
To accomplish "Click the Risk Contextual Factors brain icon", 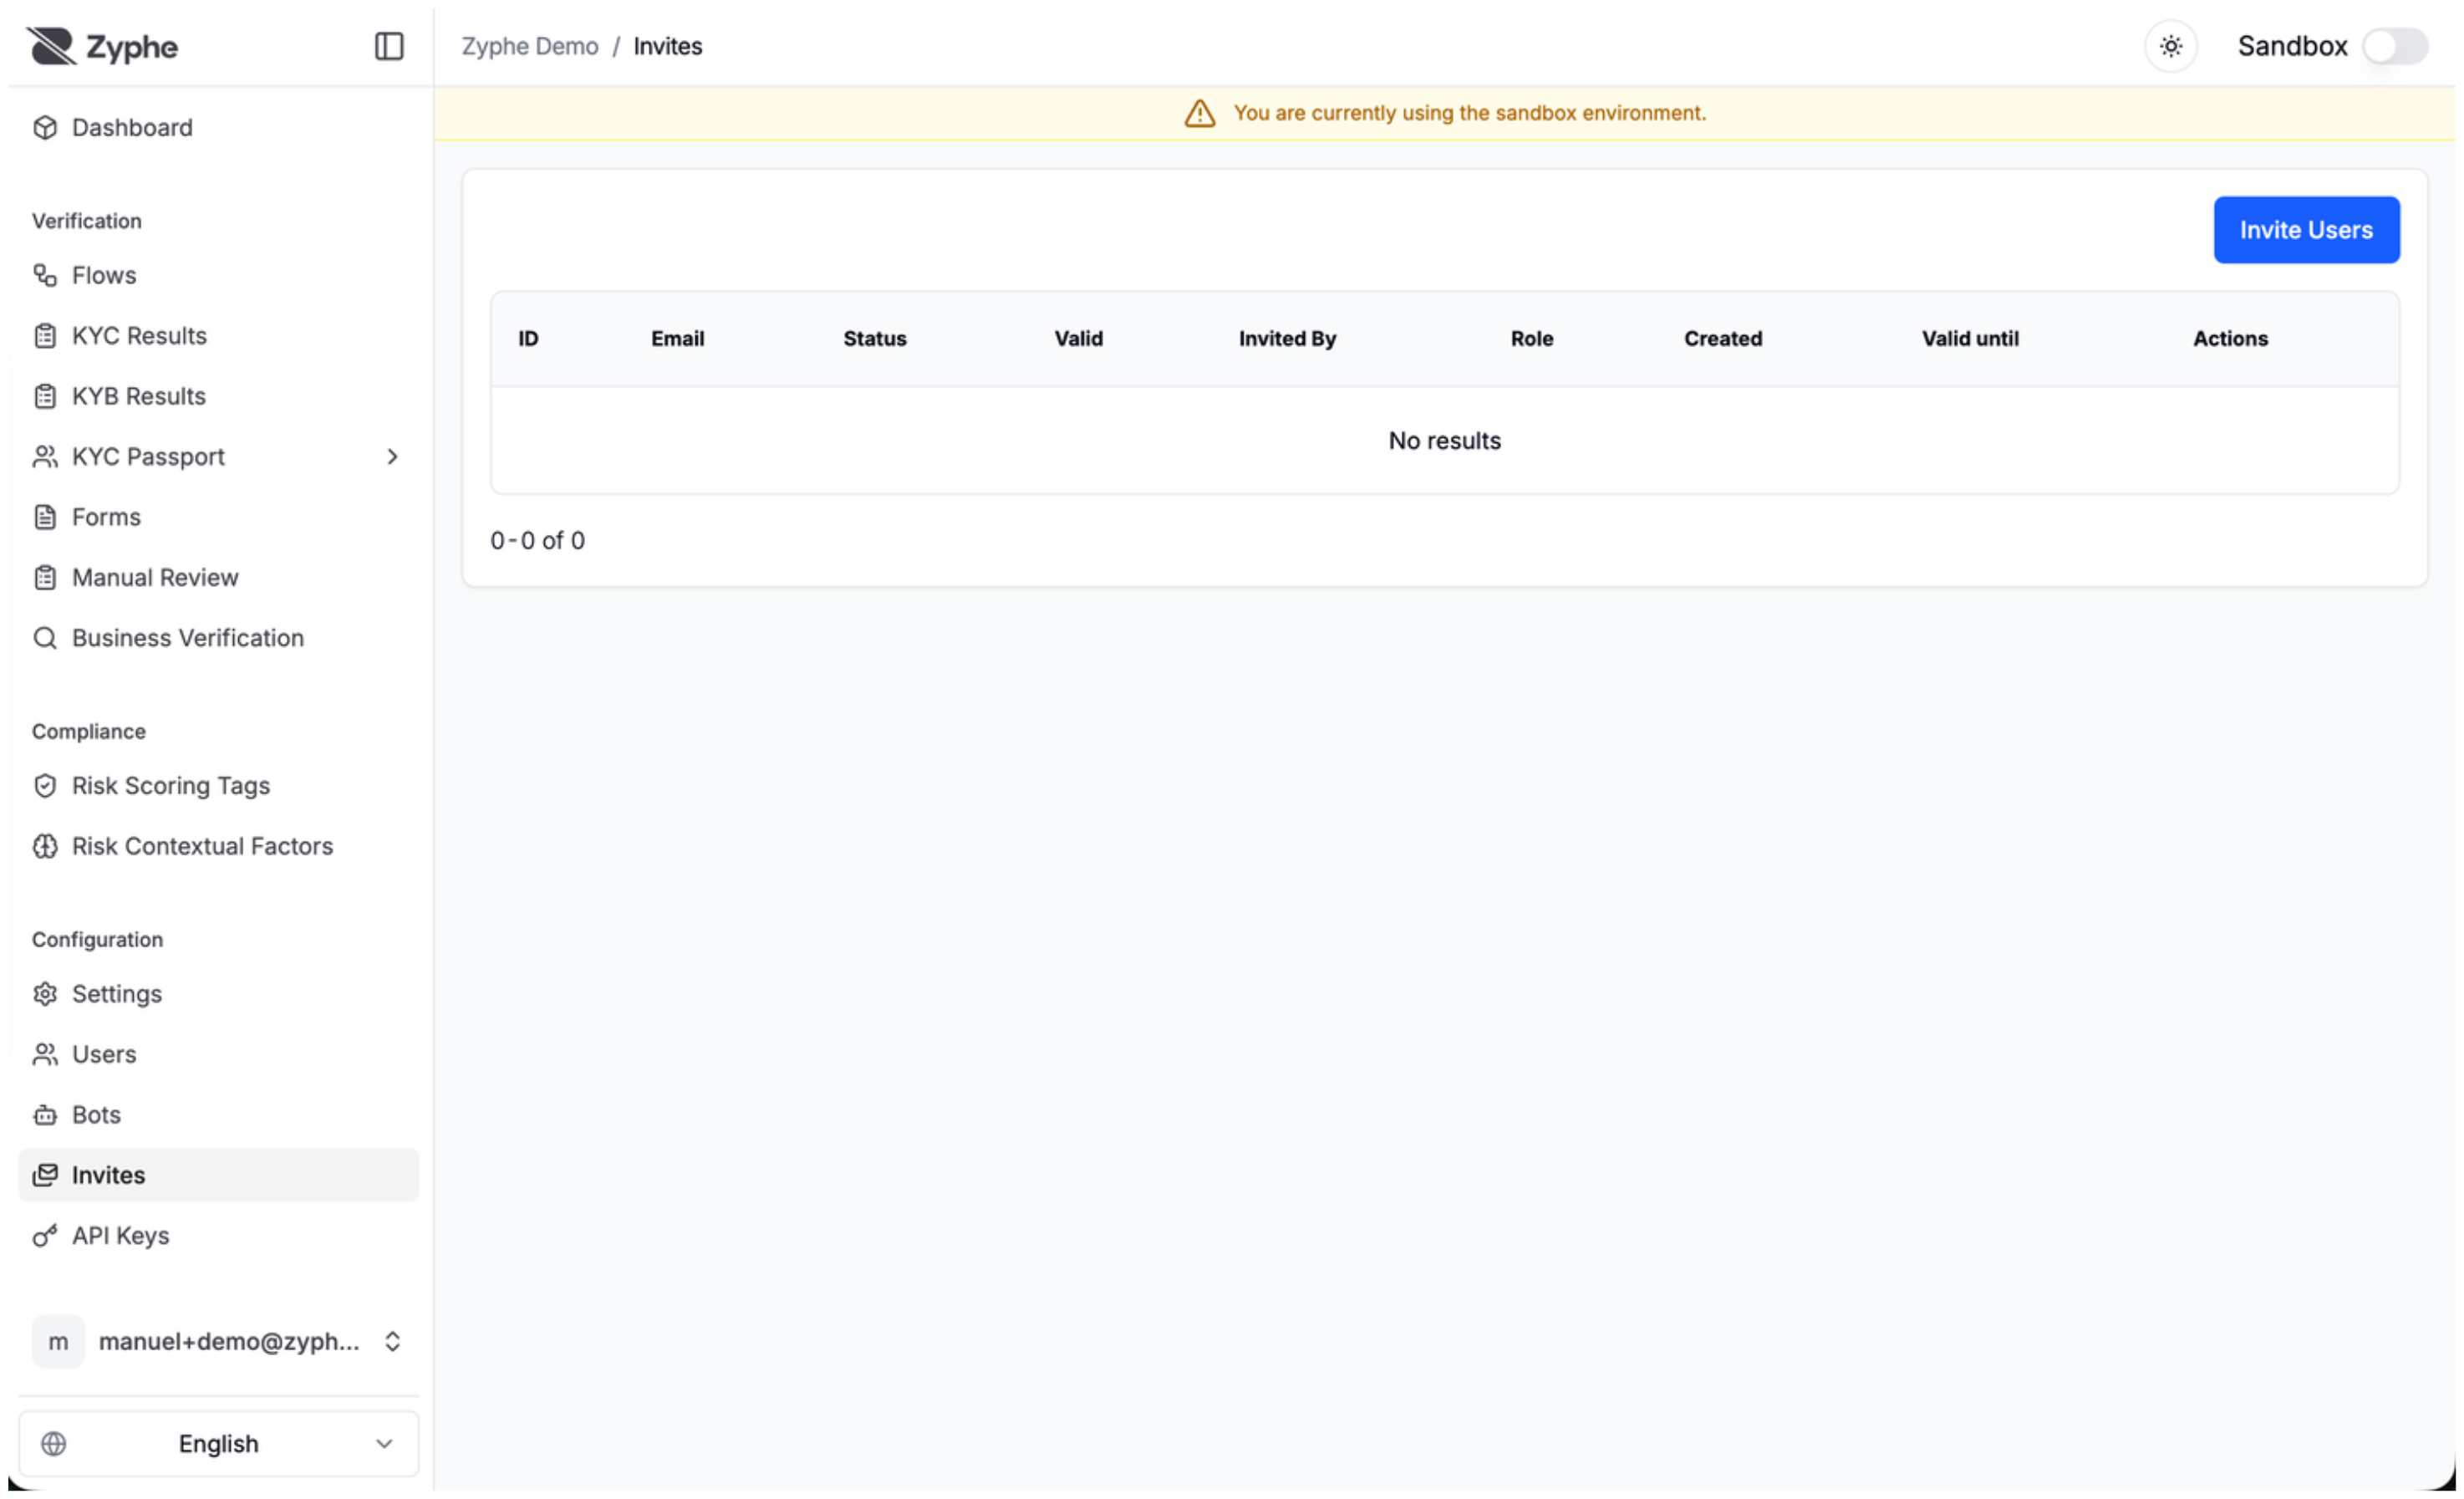I will [45, 846].
